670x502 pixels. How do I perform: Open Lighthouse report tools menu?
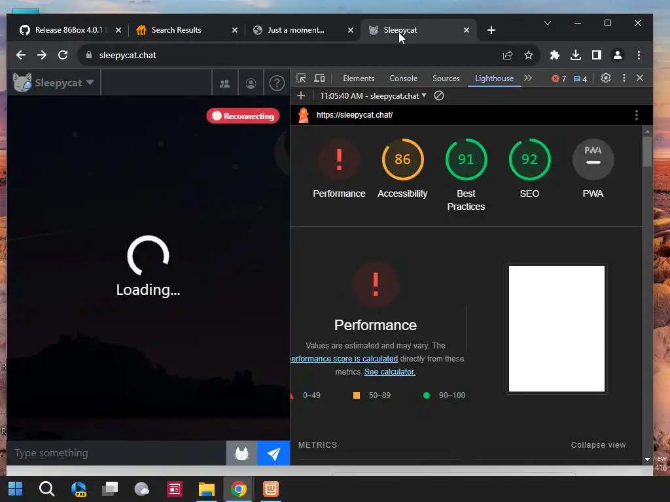(x=637, y=115)
